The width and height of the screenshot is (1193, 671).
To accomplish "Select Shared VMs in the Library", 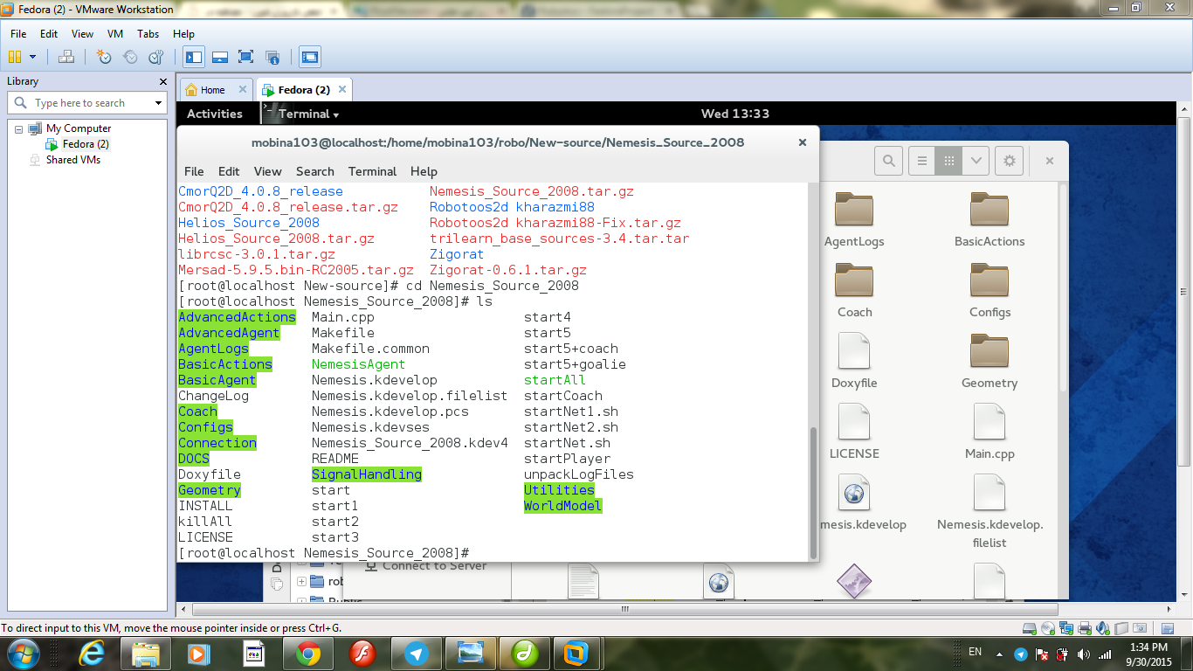I will point(73,160).
